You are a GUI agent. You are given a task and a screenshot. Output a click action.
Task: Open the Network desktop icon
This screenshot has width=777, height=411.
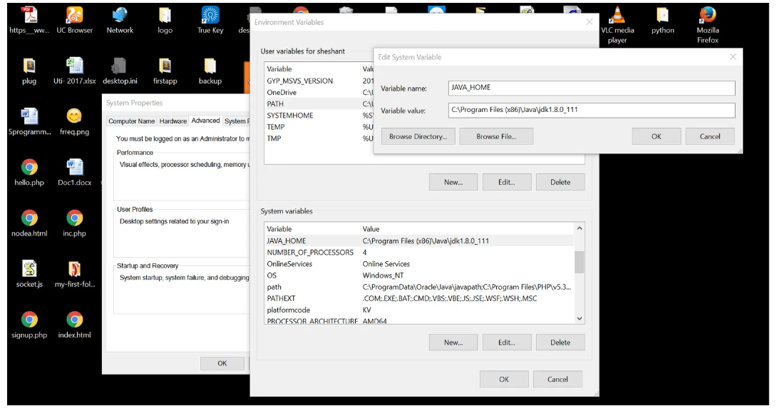[x=120, y=16]
